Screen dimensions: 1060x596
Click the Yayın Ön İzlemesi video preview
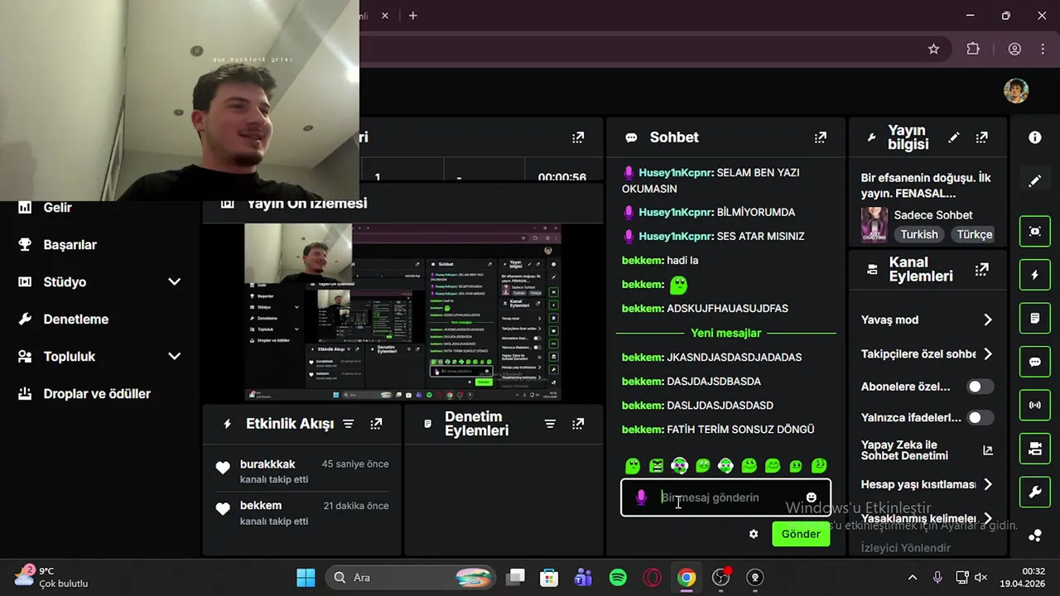point(402,312)
